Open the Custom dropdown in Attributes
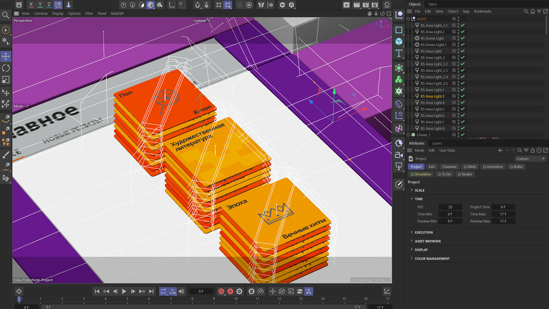This screenshot has width=549, height=309. 530,159
